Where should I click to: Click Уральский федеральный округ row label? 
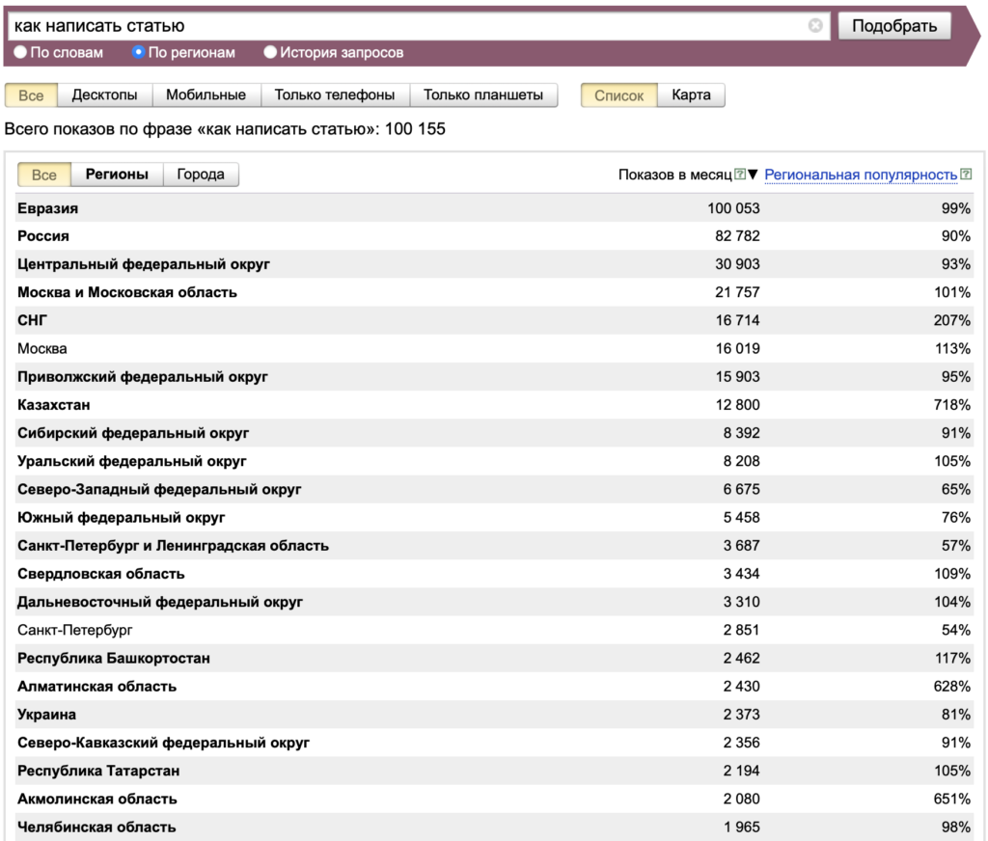tap(131, 461)
